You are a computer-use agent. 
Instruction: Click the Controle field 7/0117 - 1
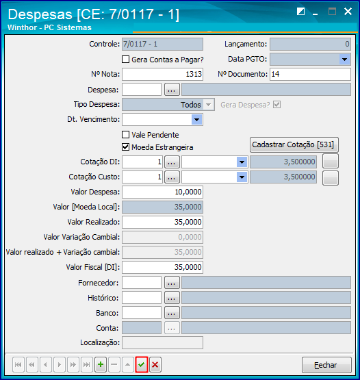(163, 44)
